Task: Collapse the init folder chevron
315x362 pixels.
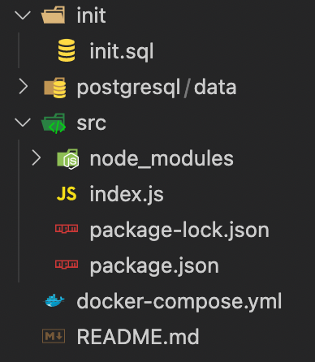Action: point(23,15)
